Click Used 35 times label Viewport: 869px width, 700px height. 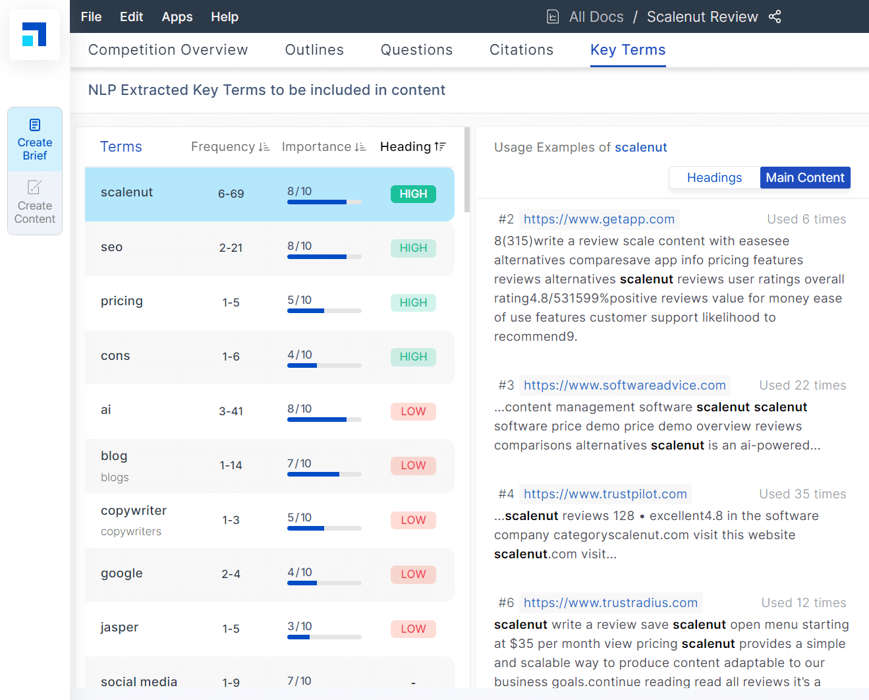coord(802,494)
